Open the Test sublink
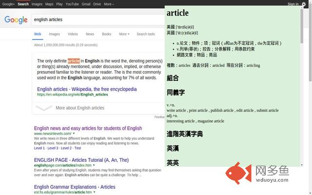 pos(78,148)
